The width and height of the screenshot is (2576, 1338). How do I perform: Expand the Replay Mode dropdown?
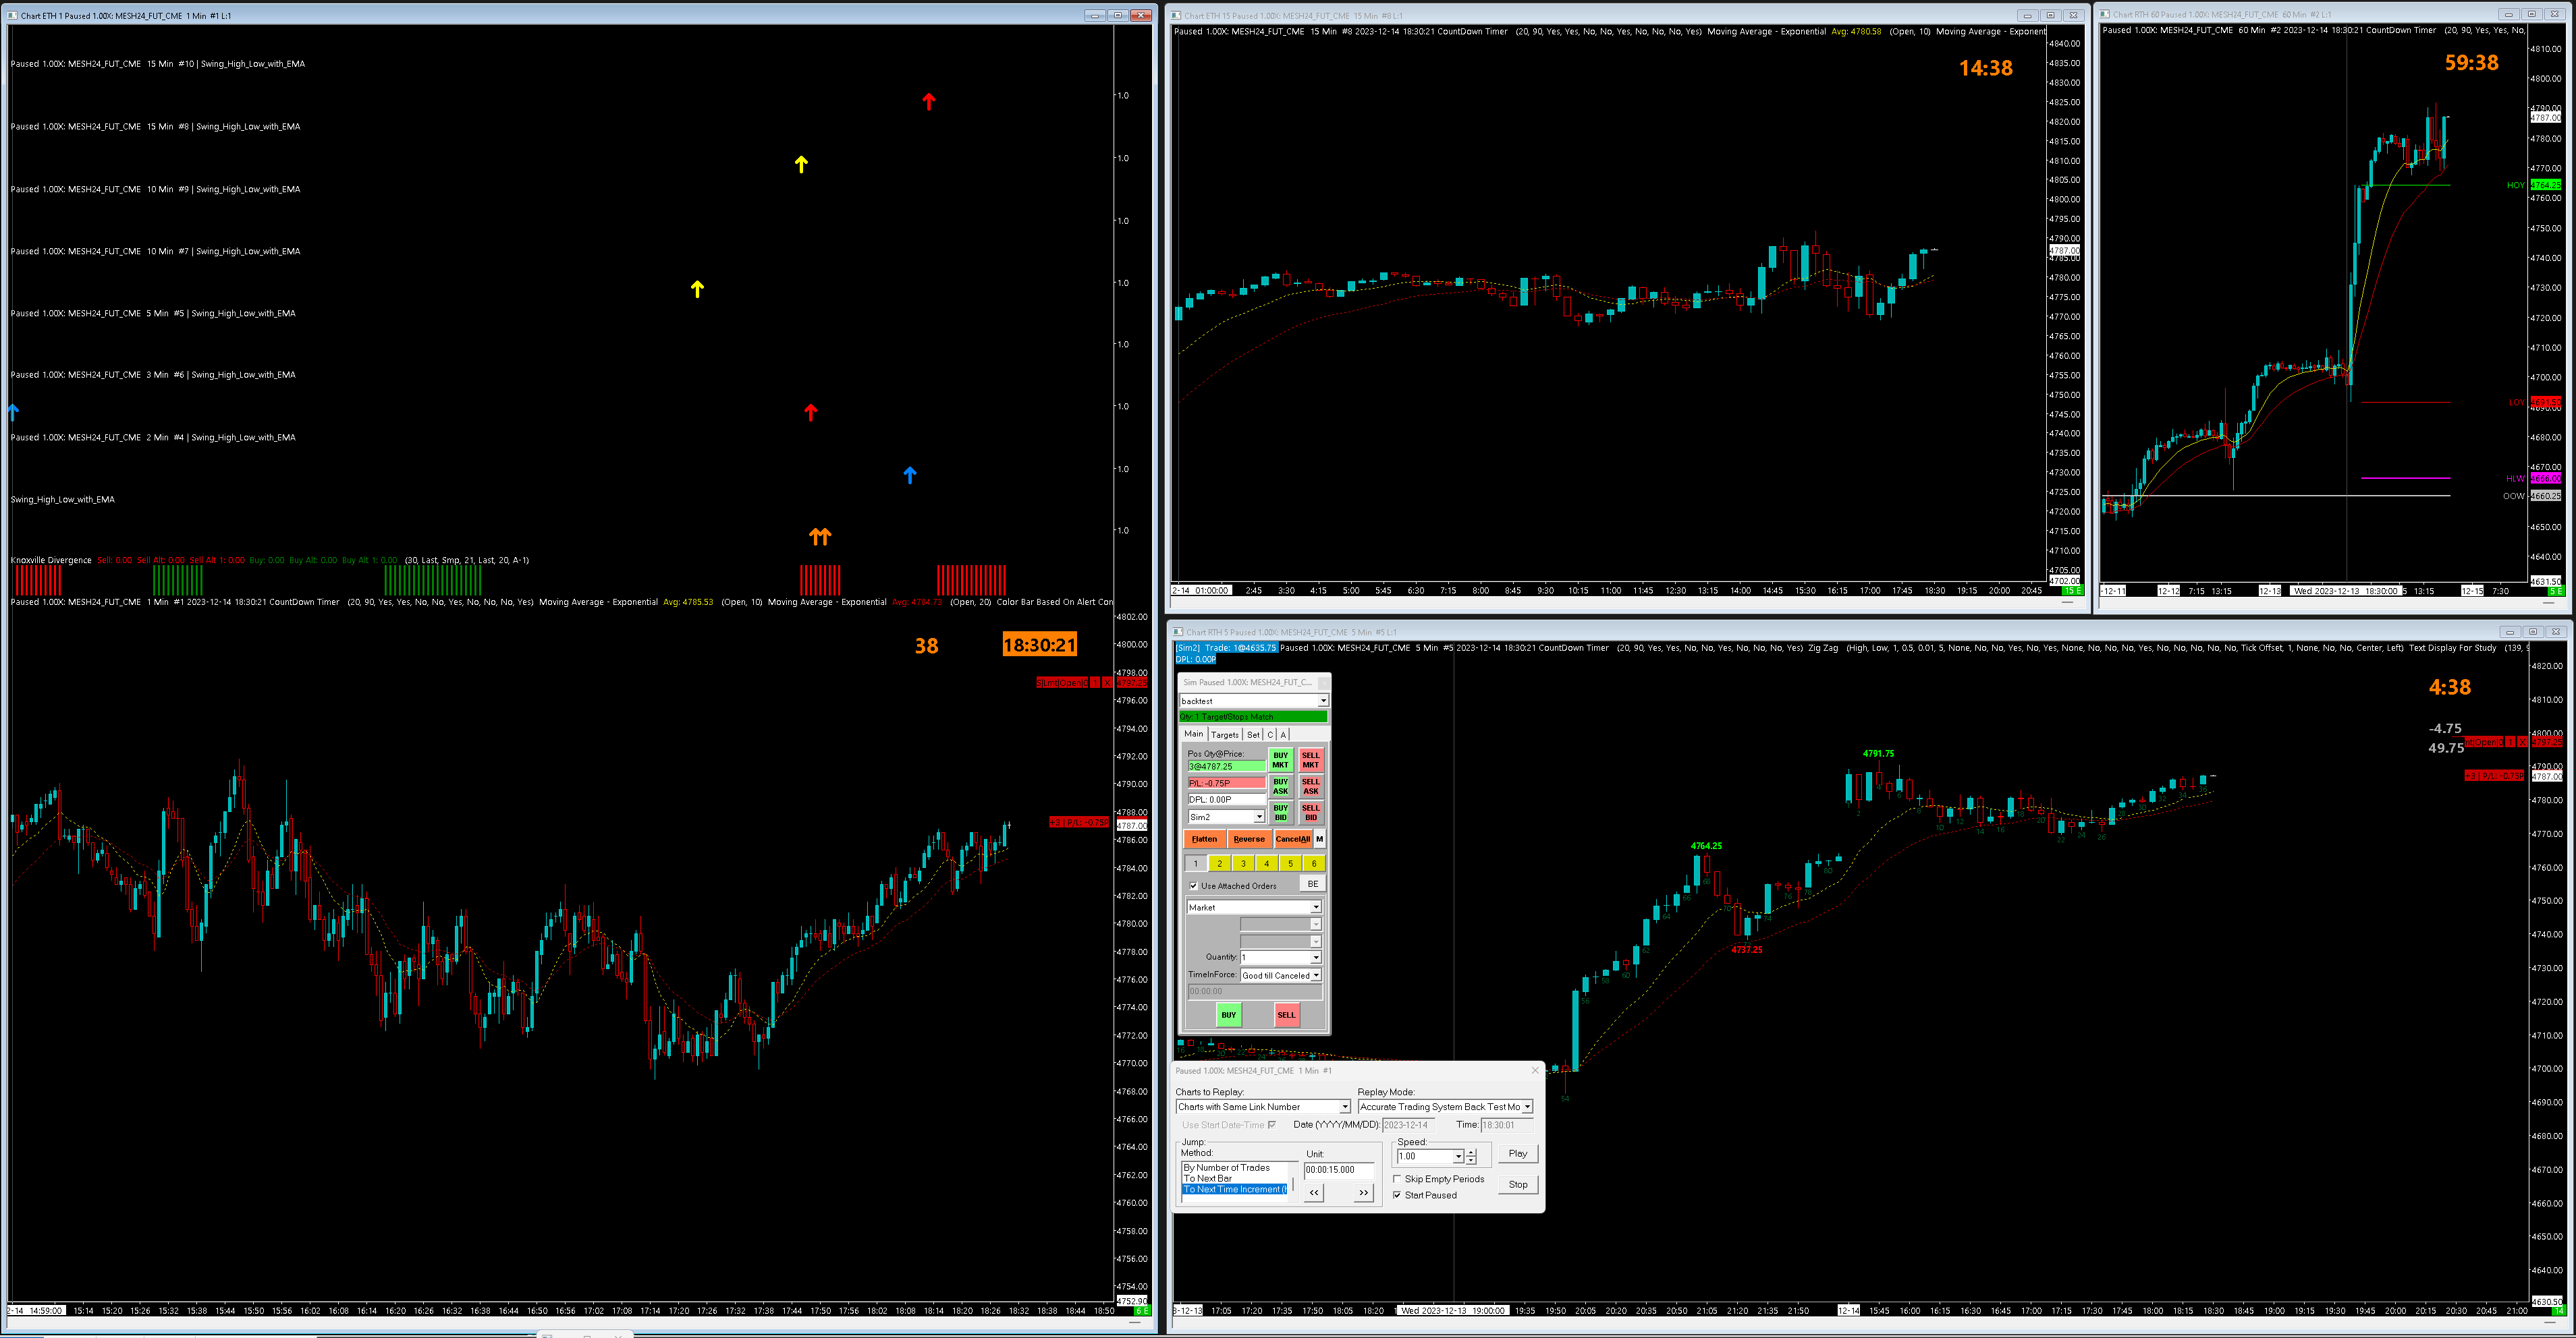tap(1527, 1107)
